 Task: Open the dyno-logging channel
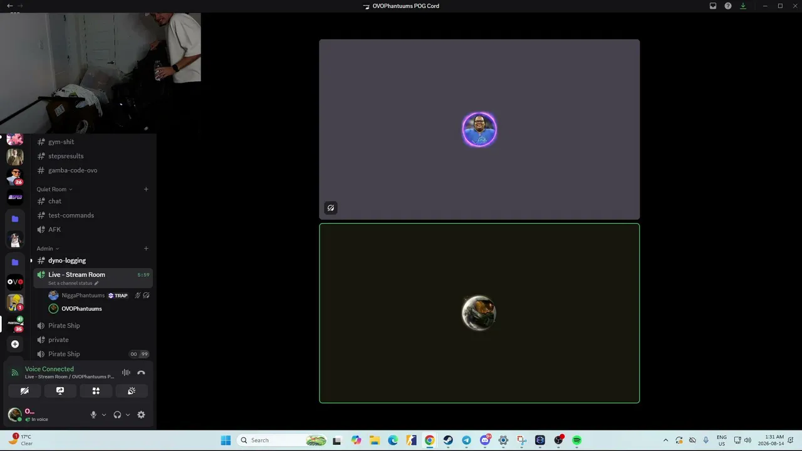93,261
